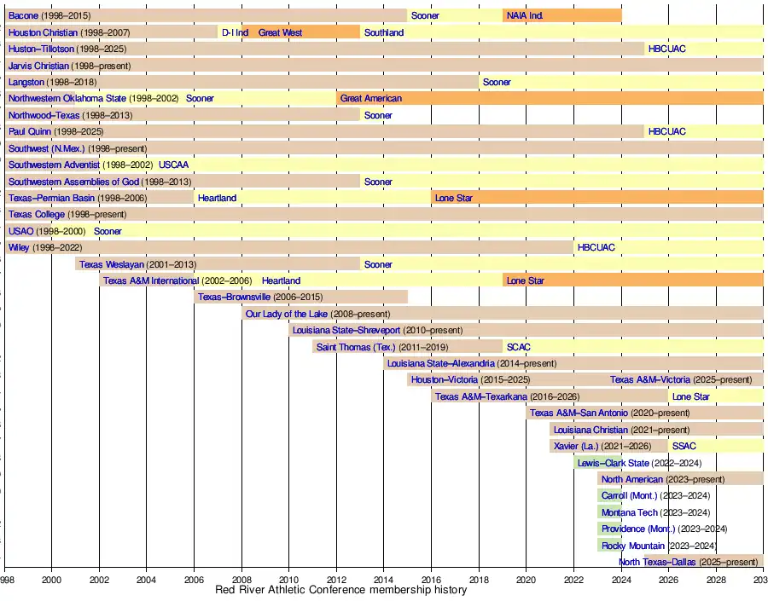Click Lone Star in Texas A&M–Texarkana row
The image size is (768, 601).
(690, 397)
